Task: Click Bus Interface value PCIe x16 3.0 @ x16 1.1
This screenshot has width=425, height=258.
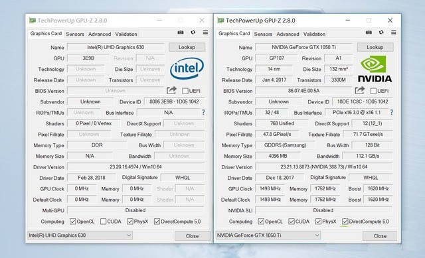Action: click(x=357, y=112)
